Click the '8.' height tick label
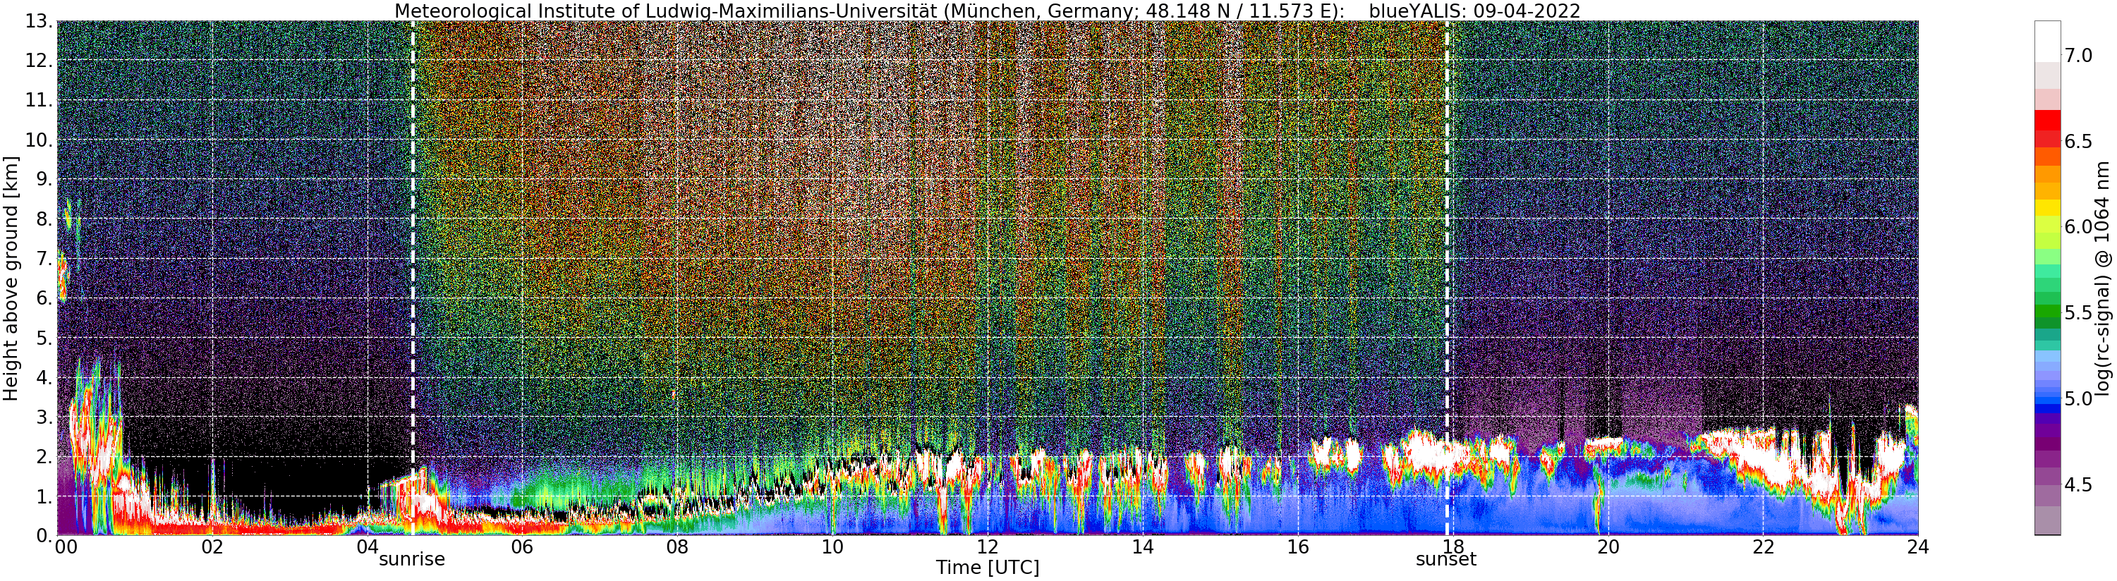Viewport: 2117px width, 581px height. [44, 219]
